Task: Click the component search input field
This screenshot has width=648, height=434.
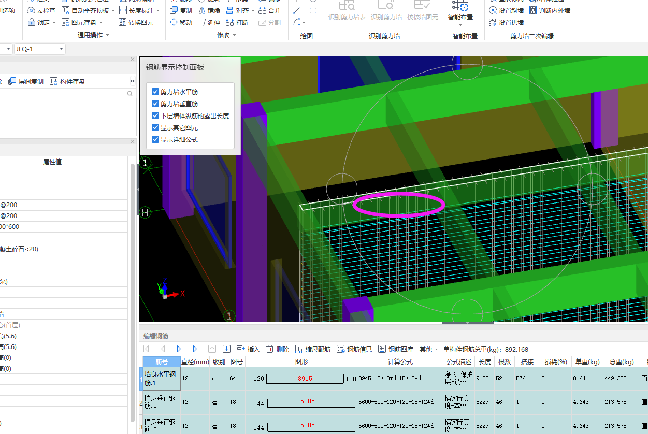Action: coord(62,94)
